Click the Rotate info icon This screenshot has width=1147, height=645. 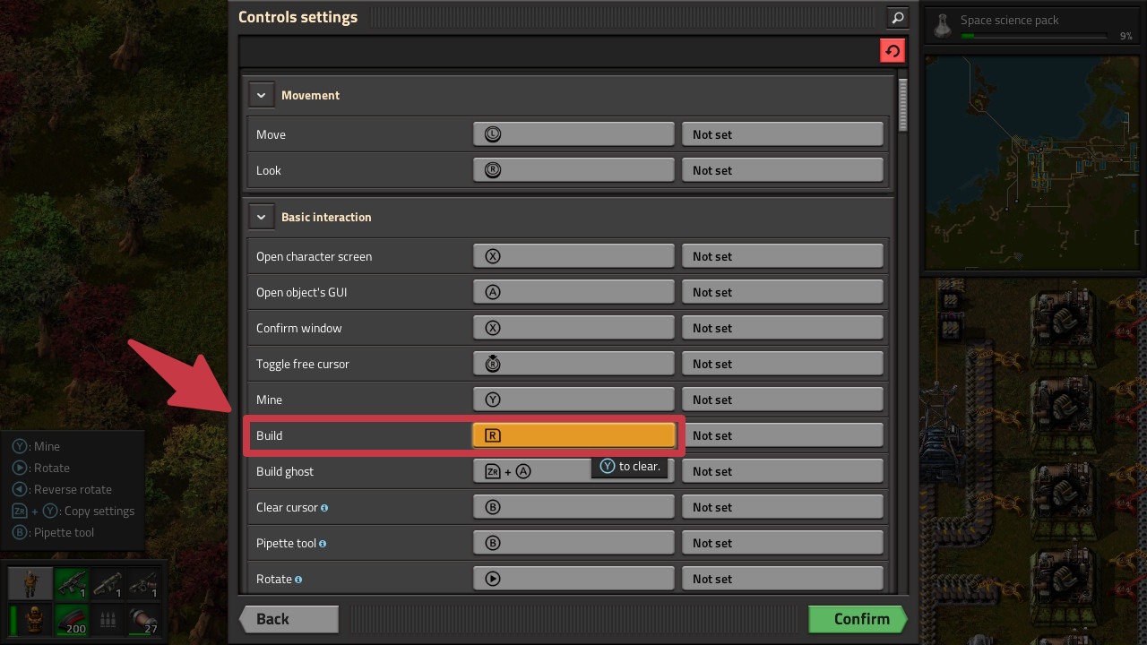[x=298, y=580]
